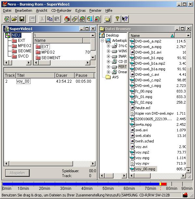The width and height of the screenshot is (195, 199).
Task: Click the SEGMENT folder in the Name list
Action: [x=51, y=58]
